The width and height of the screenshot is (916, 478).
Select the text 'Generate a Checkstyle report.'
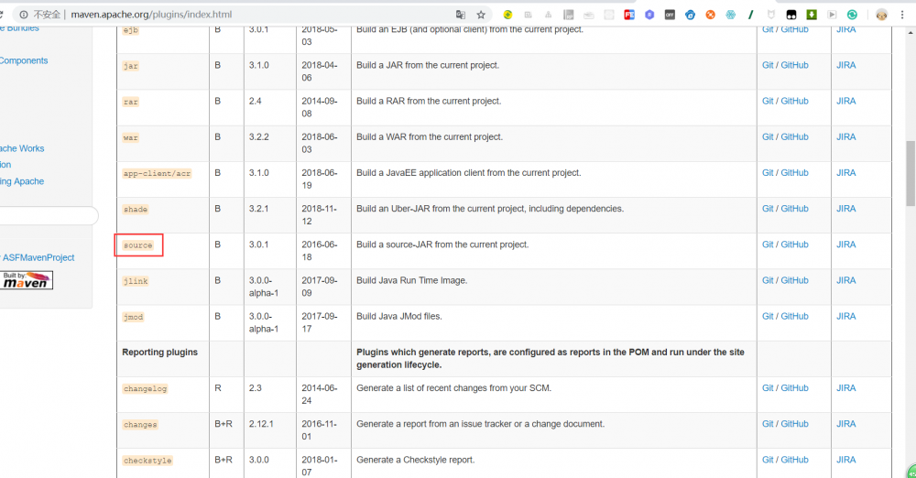pyautogui.click(x=415, y=460)
